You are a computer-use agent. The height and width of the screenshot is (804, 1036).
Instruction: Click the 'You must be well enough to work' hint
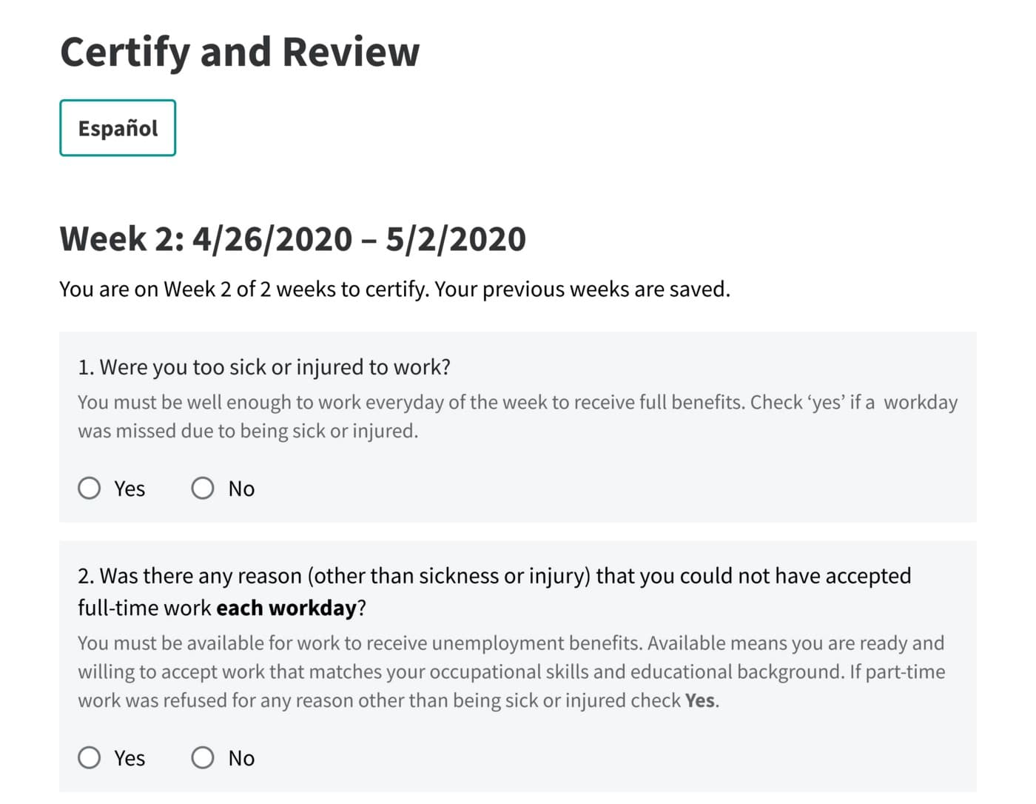pyautogui.click(x=517, y=416)
